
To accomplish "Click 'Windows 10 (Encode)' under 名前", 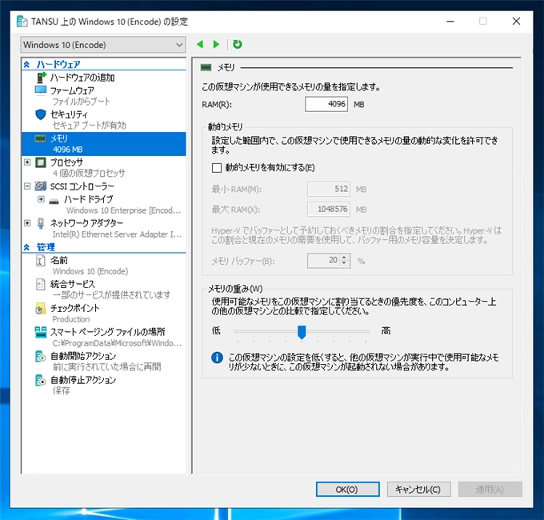I will click(x=90, y=271).
